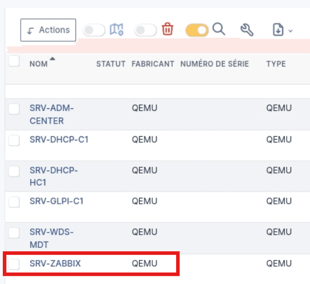Click the red trash bin icon
Image resolution: width=310 pixels, height=284 pixels.
point(168,29)
